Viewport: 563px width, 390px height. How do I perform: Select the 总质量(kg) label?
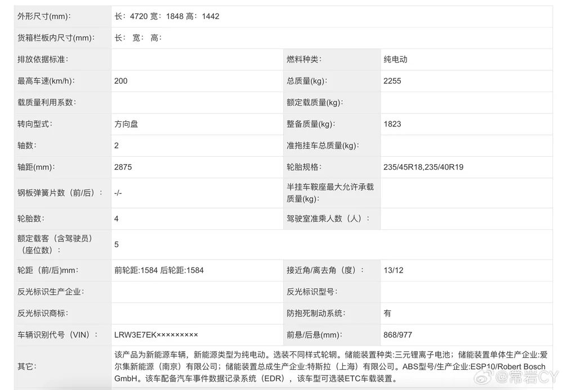[x=307, y=81]
